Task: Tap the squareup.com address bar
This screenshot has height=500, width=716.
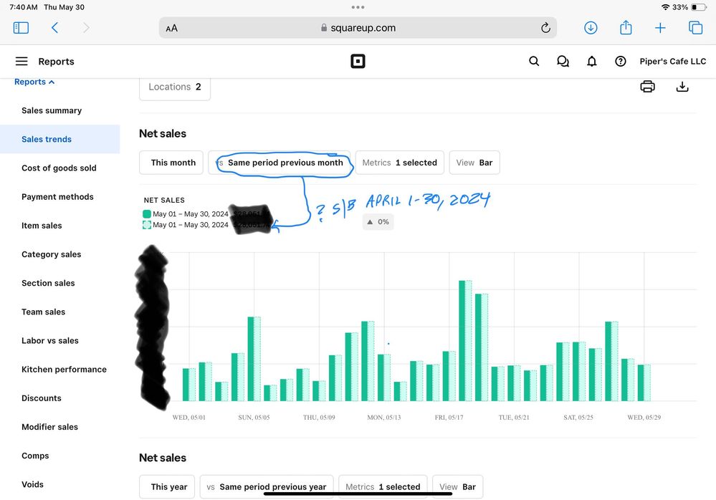Action: coord(358,28)
